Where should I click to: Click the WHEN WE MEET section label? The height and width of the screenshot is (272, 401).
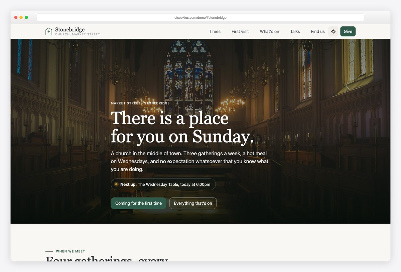click(71, 251)
